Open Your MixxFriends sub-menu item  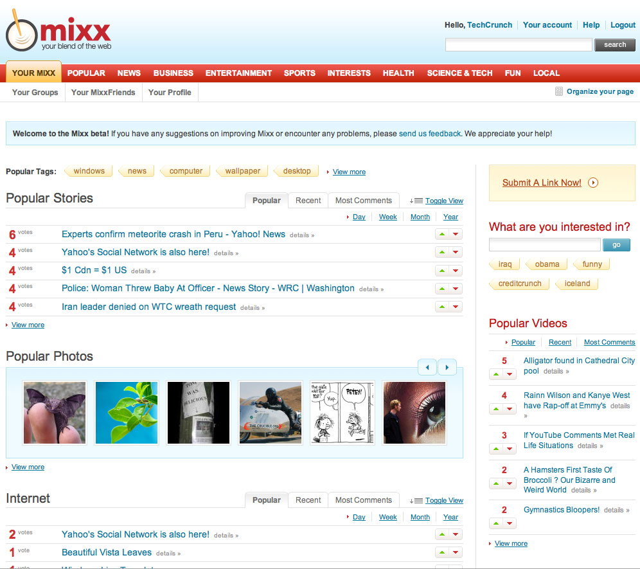103,93
